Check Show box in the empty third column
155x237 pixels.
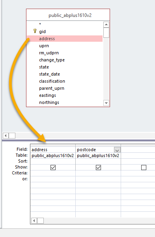pyautogui.click(x=144, y=167)
